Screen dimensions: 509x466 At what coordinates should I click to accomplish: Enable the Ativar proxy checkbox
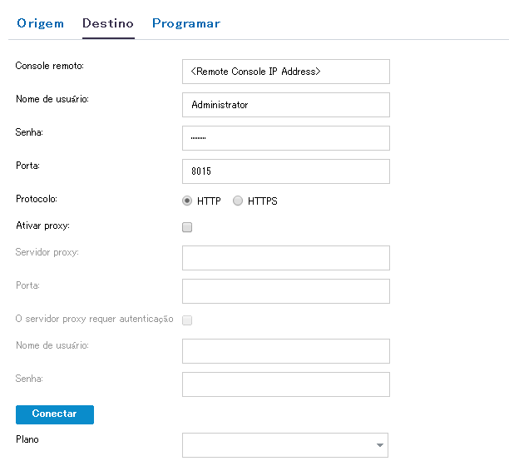[187, 227]
